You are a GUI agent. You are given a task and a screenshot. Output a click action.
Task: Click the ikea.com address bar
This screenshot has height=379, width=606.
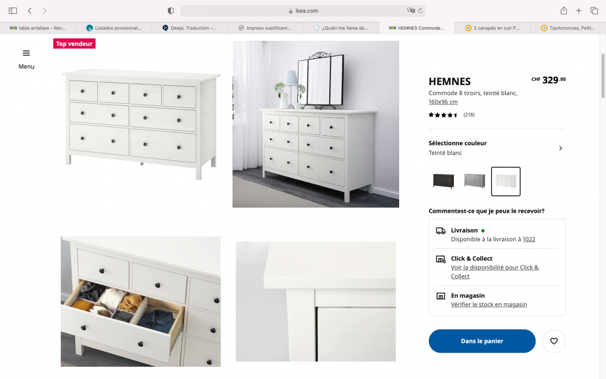303,11
